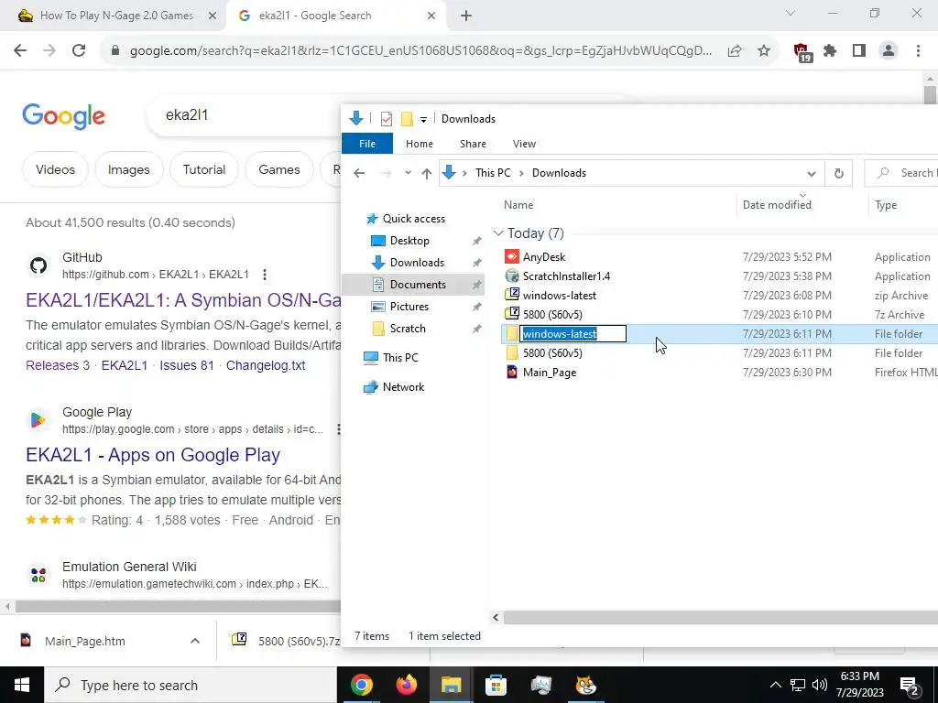Open EKA2L1 GitHub result link
938x703 pixels.
(x=183, y=300)
